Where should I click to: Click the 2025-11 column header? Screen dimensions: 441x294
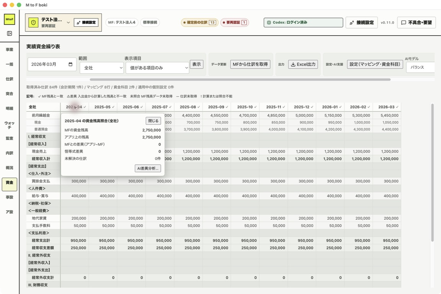(274, 107)
